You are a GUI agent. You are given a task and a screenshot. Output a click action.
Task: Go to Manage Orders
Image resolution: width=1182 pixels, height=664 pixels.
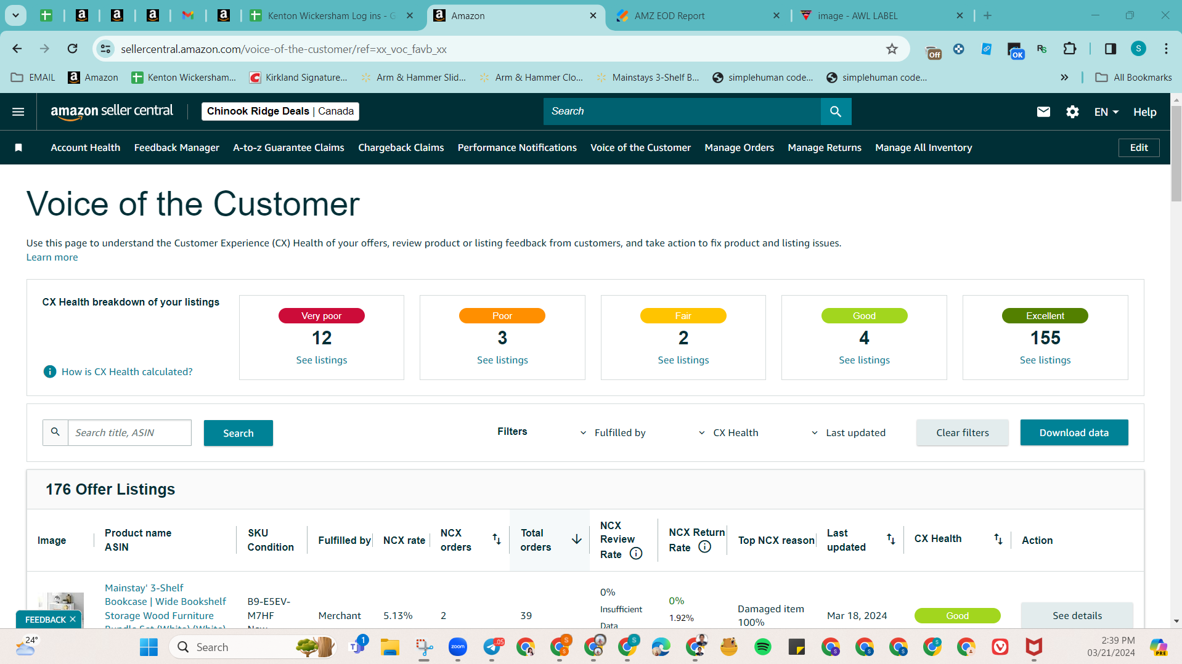tap(739, 148)
